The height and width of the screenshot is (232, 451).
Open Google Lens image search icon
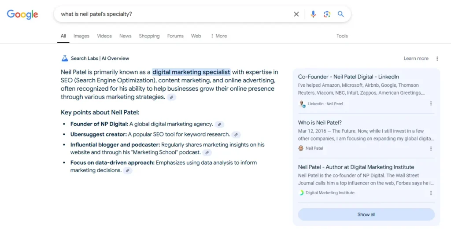pos(327,14)
